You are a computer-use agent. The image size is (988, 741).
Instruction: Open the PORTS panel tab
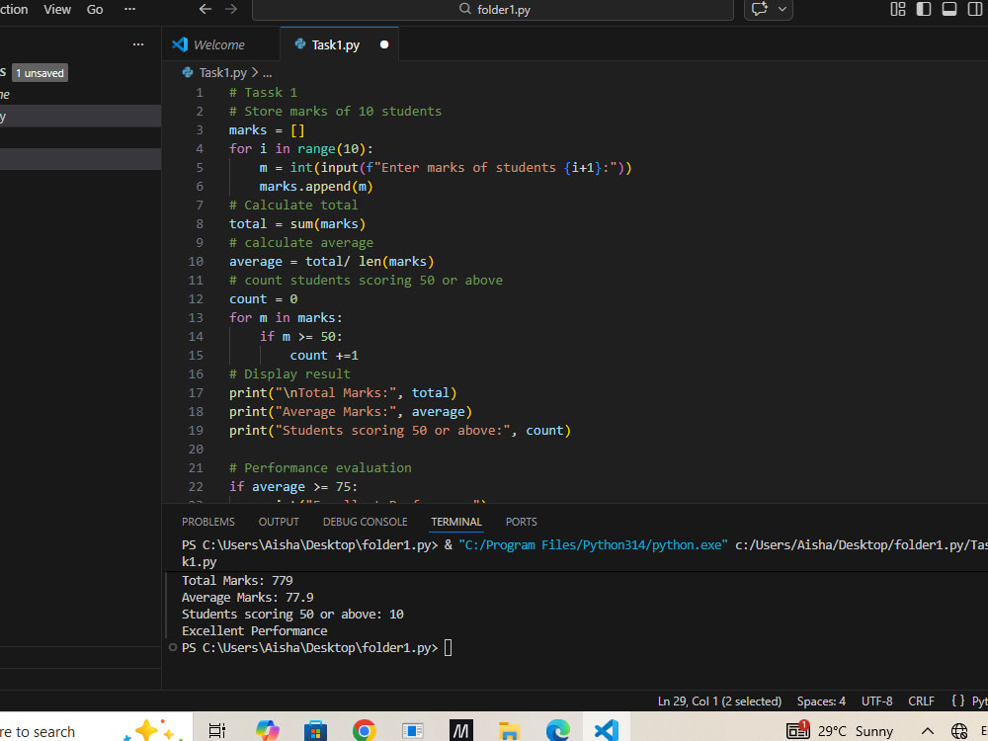coord(521,522)
